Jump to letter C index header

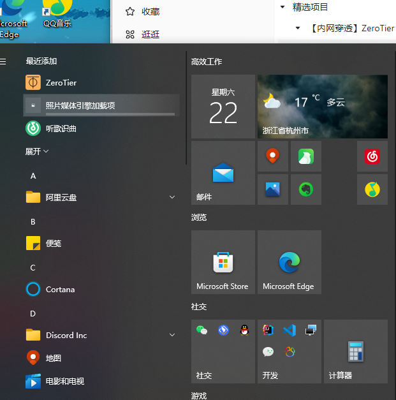(x=33, y=267)
